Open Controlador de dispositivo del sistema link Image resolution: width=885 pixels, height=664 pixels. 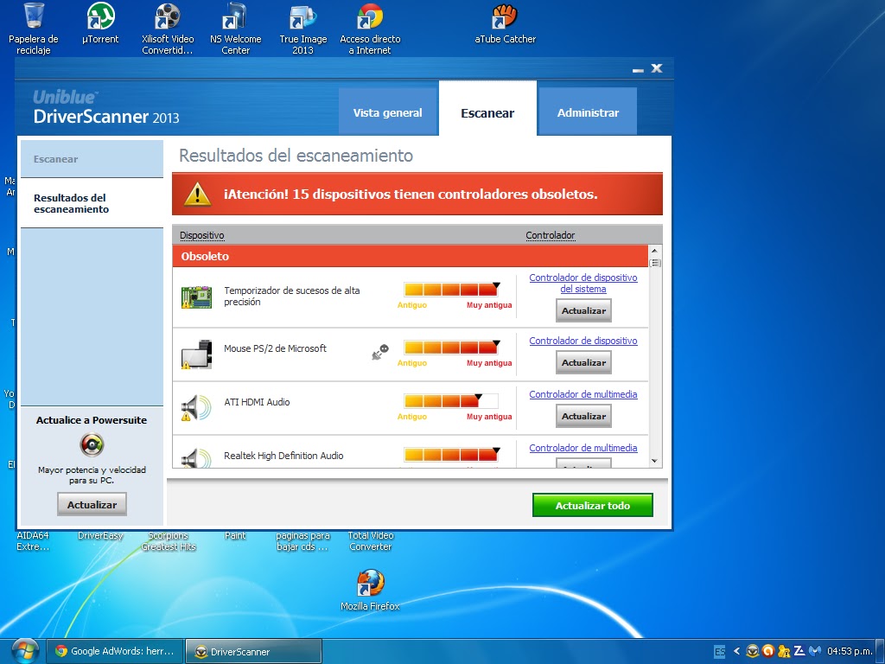pos(583,283)
